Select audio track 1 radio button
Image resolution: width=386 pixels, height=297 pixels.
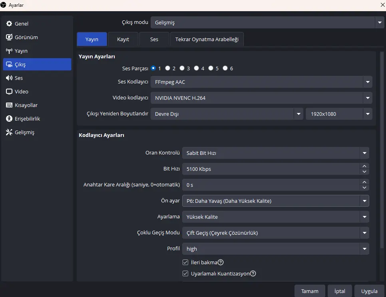[x=153, y=68]
